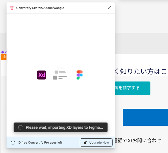Click the teal 請求する button on canvas
Screen dimensions: 168x153
pos(133,88)
